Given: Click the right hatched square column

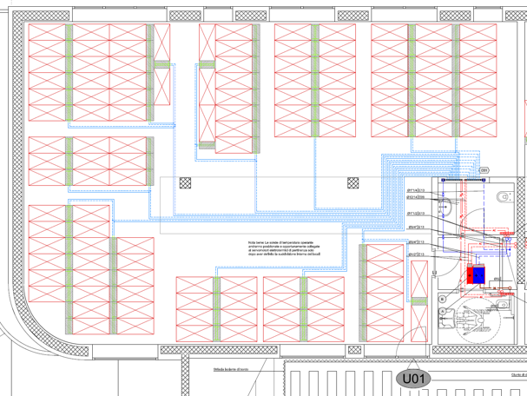Looking at the screenshot, I should [353, 183].
